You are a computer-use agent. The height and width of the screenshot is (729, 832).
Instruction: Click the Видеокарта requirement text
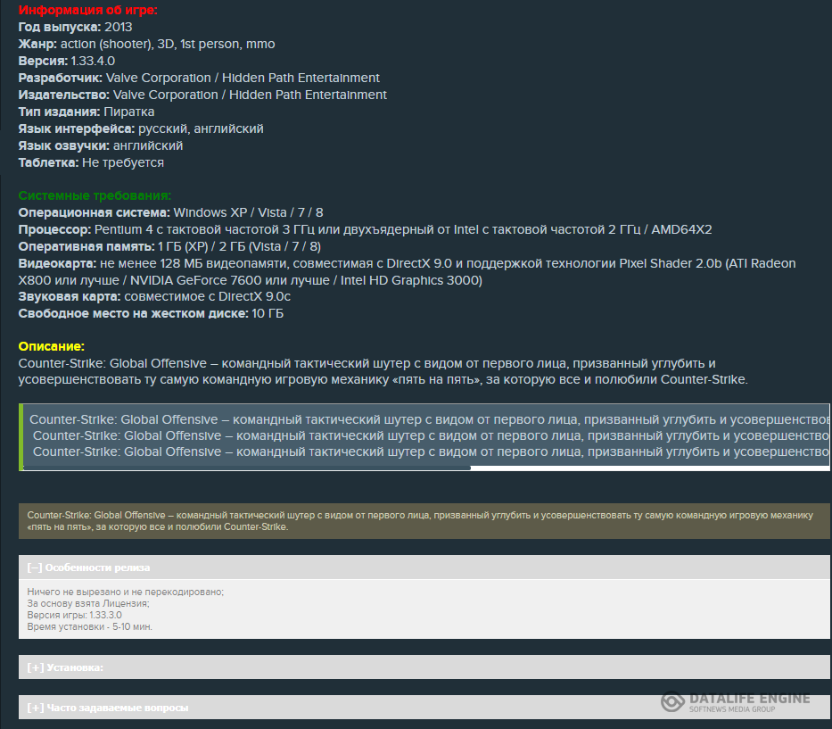[x=407, y=272]
